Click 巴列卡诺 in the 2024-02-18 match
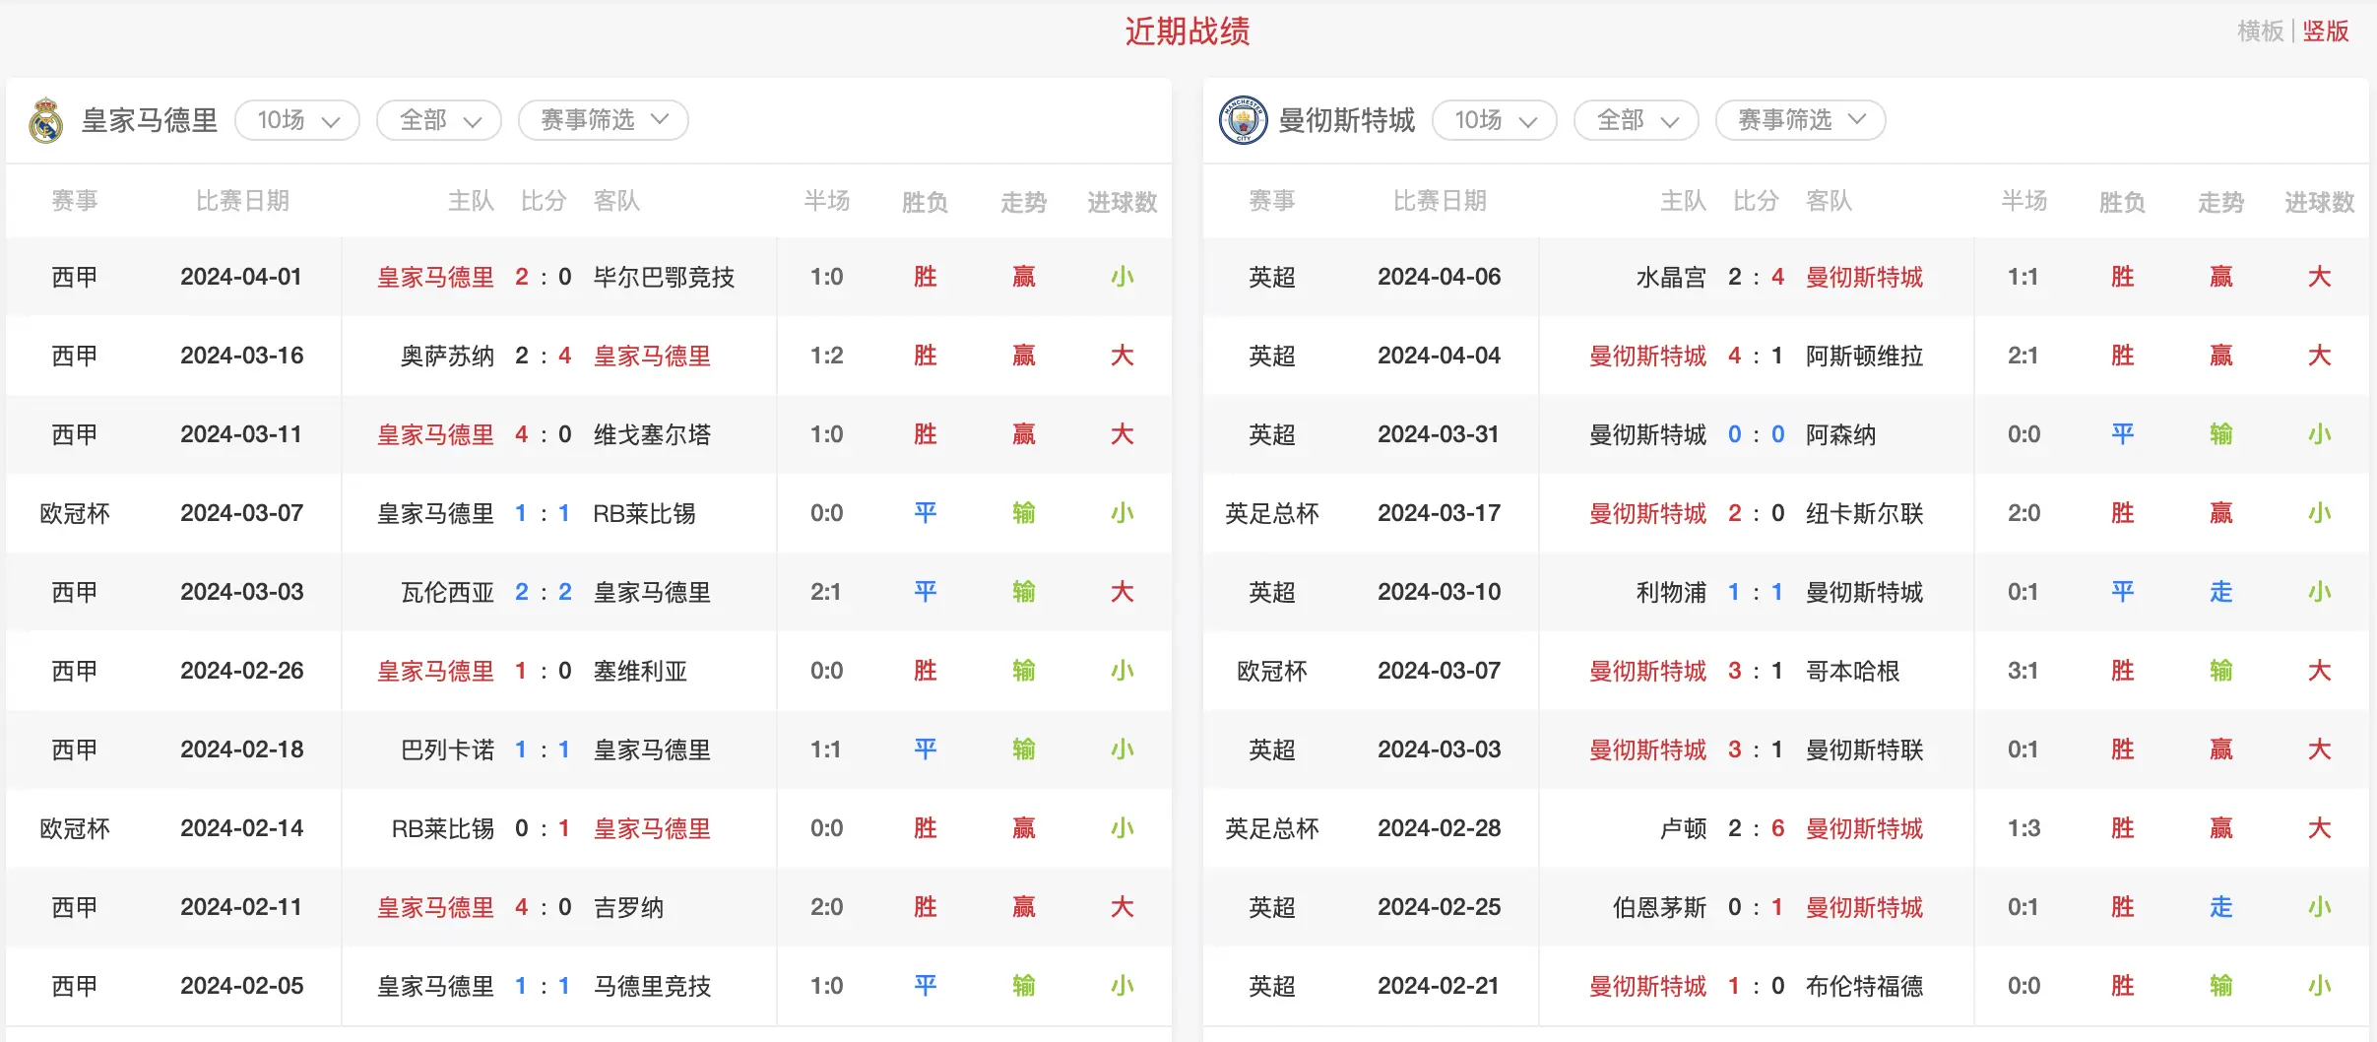This screenshot has width=2377, height=1042. click(x=447, y=749)
